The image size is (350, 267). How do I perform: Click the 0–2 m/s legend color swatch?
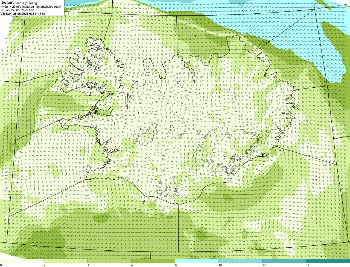pyautogui.click(x=22, y=261)
